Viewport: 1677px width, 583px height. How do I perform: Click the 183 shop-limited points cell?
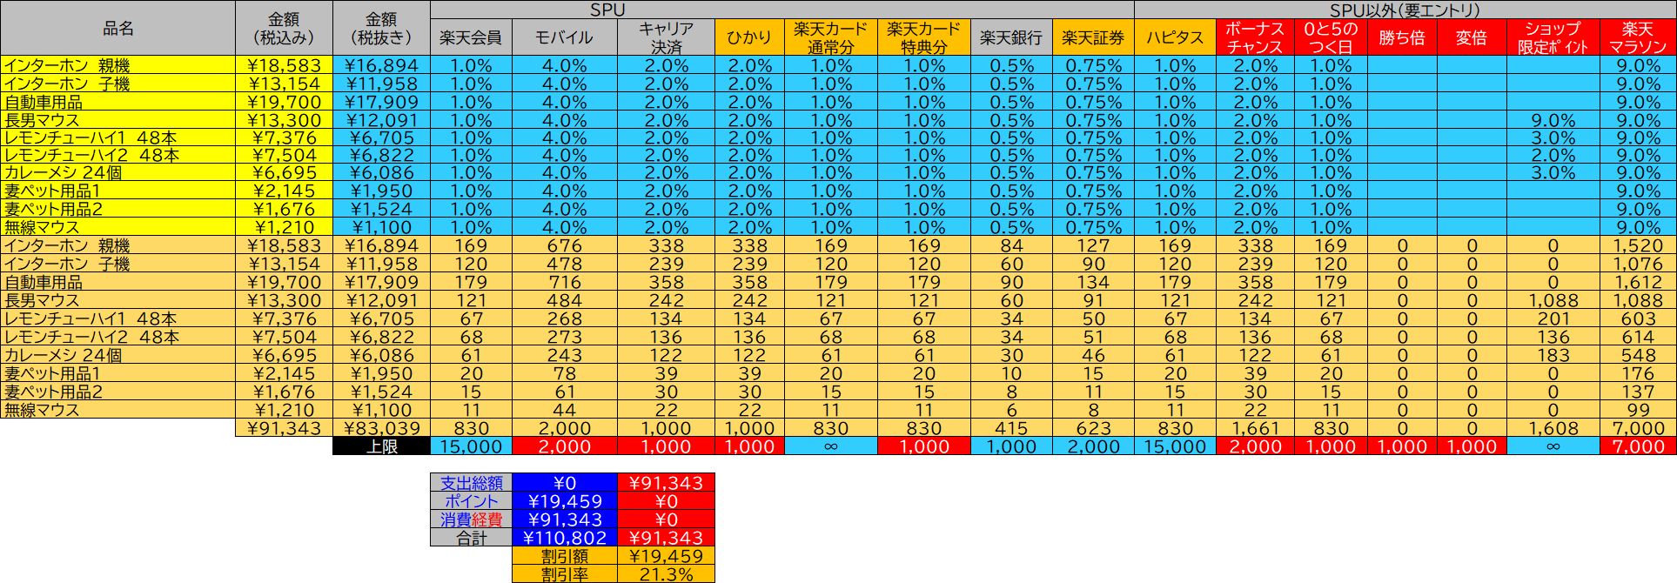pyautogui.click(x=1553, y=355)
